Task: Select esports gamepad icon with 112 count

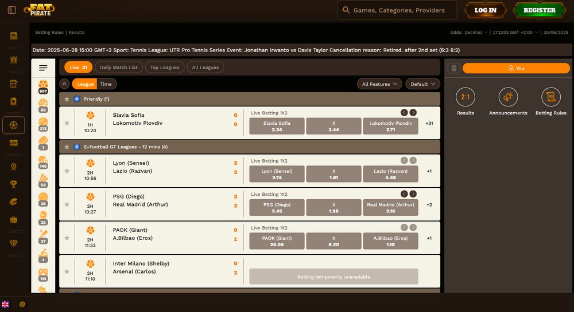Action: (43, 274)
